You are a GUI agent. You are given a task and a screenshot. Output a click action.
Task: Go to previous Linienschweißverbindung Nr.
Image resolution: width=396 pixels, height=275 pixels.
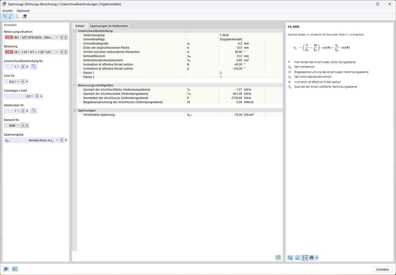[x=23, y=67]
